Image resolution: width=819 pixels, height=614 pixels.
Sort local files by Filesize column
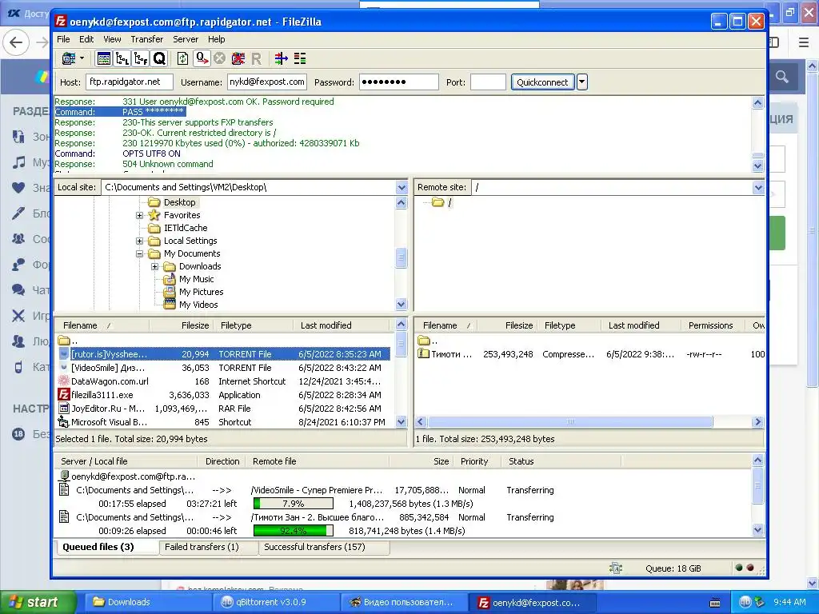[x=180, y=325]
